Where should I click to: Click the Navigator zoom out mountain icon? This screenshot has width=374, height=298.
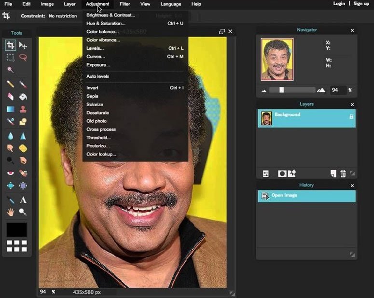[264, 91]
